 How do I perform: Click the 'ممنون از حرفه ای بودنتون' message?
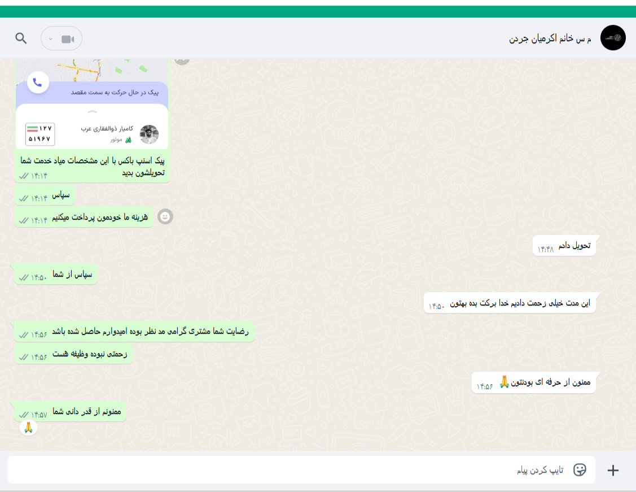coord(533,383)
